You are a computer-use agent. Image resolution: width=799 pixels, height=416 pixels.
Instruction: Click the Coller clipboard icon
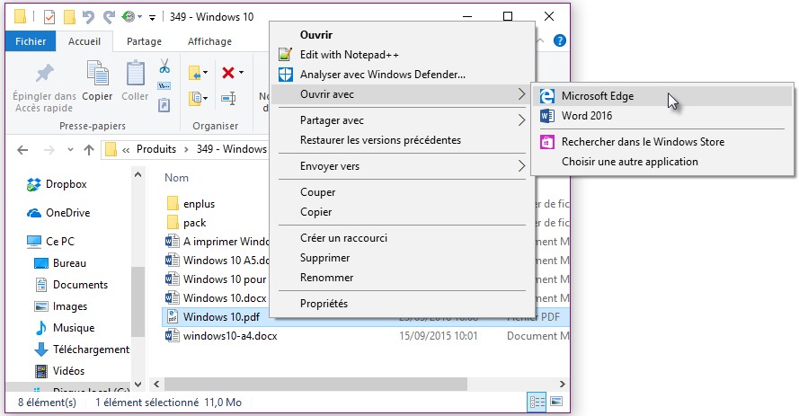coord(135,73)
